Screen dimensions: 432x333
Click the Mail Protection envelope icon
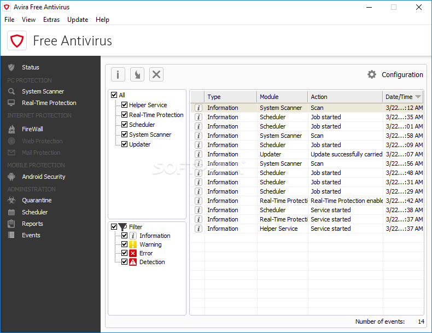click(11, 153)
